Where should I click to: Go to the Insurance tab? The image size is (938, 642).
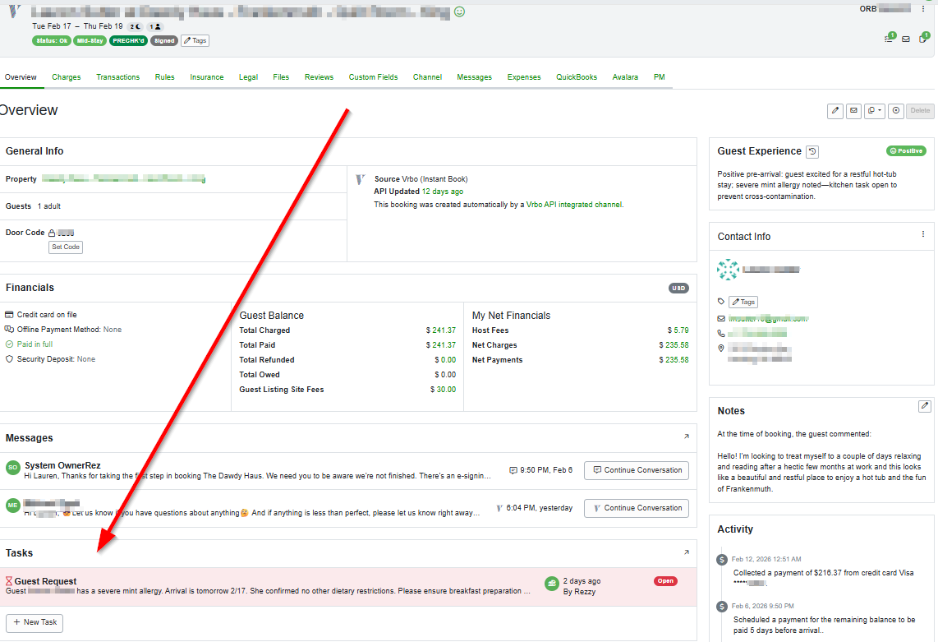point(206,77)
